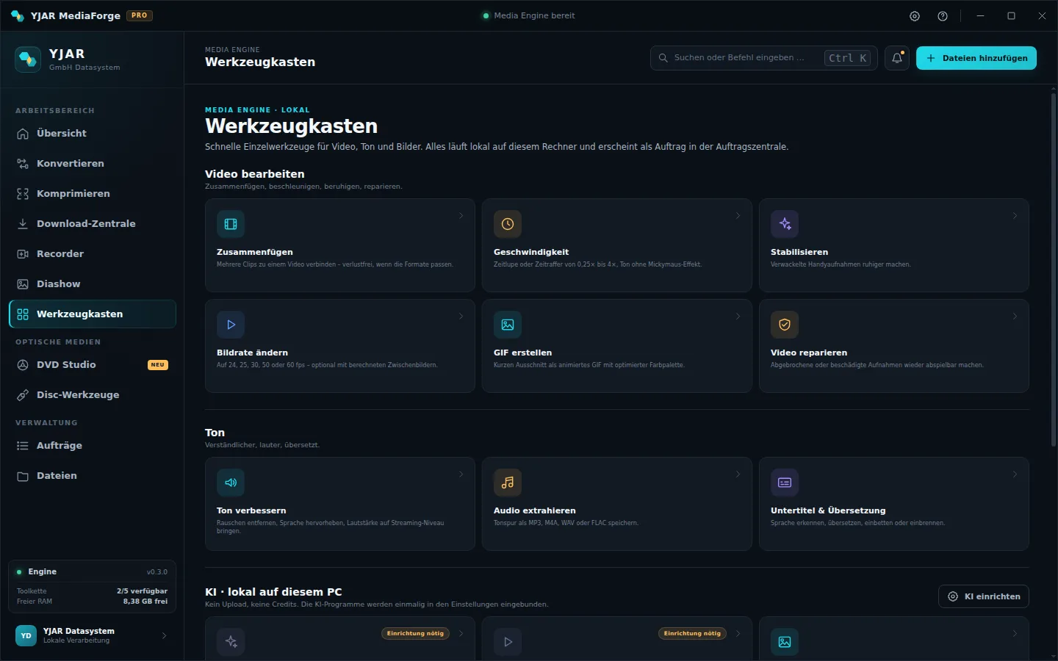1058x661 pixels.
Task: Open Diashow section
Action: point(92,284)
